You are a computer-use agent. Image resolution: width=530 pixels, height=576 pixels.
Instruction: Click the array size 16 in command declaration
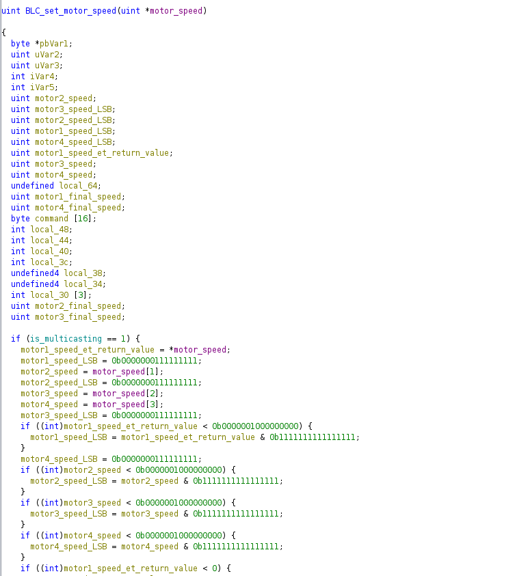tap(83, 219)
